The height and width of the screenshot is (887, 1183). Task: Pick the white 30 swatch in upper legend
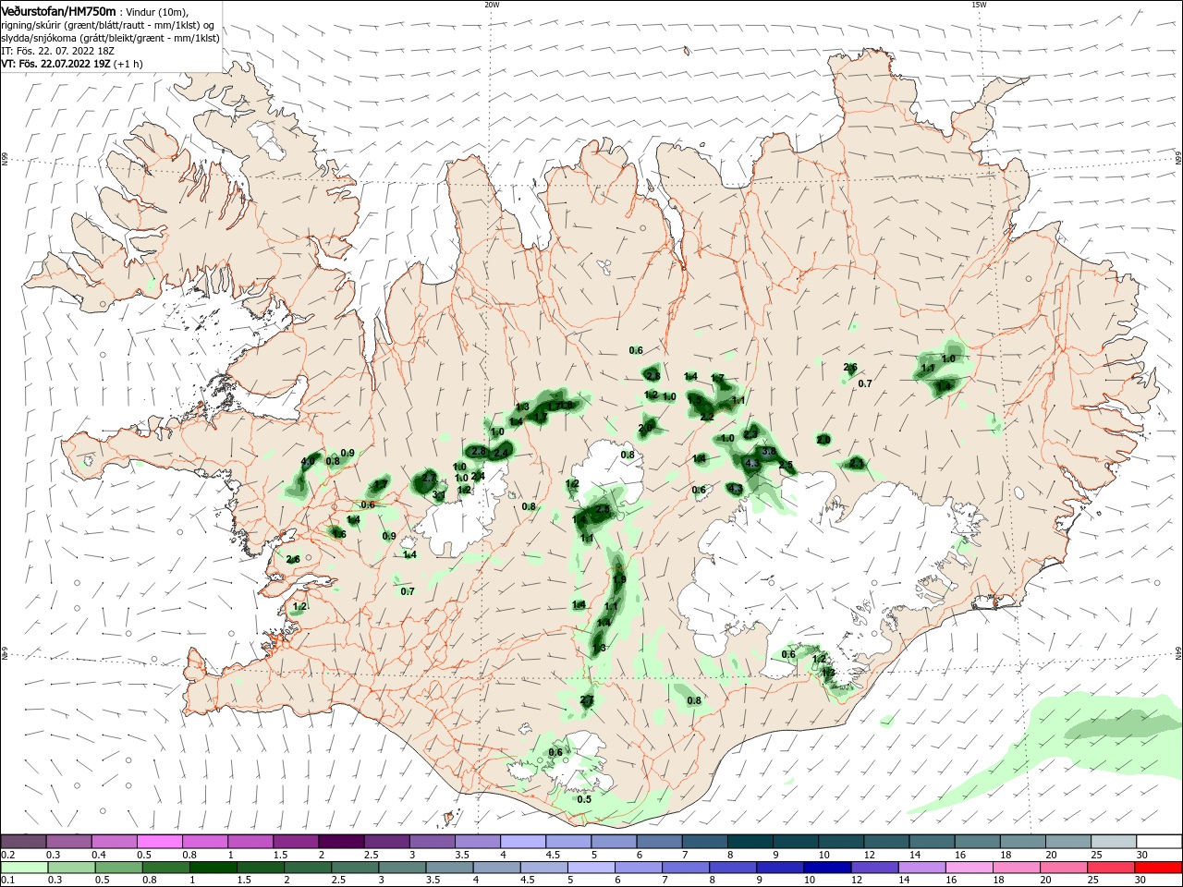pos(1159,841)
